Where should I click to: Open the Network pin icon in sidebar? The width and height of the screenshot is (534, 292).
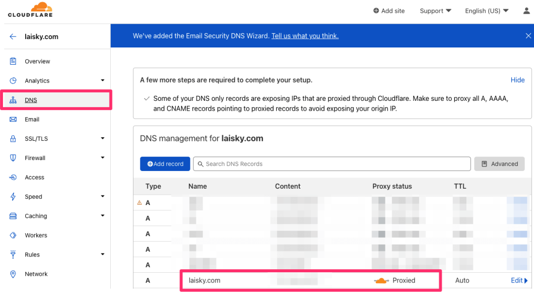tap(13, 274)
